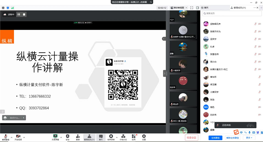Select the 小黄同学 video tile
This screenshot has height=142, width=263.
click(183, 65)
